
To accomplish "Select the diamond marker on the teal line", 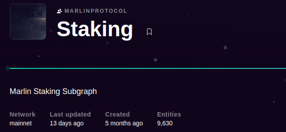I will tap(8, 68).
